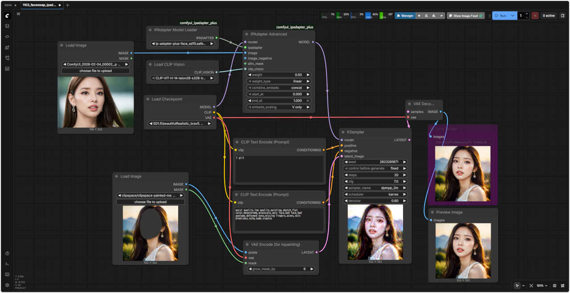Click choose file to upload on masked image node

[x=151, y=202]
